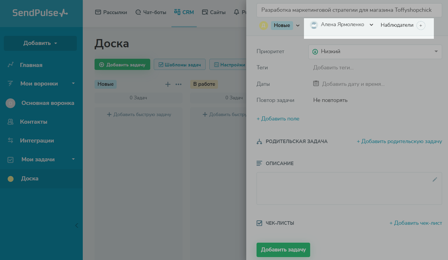This screenshot has width=448, height=260.
Task: Collapse sidebar with the left arrow icon
Action: pos(77,225)
